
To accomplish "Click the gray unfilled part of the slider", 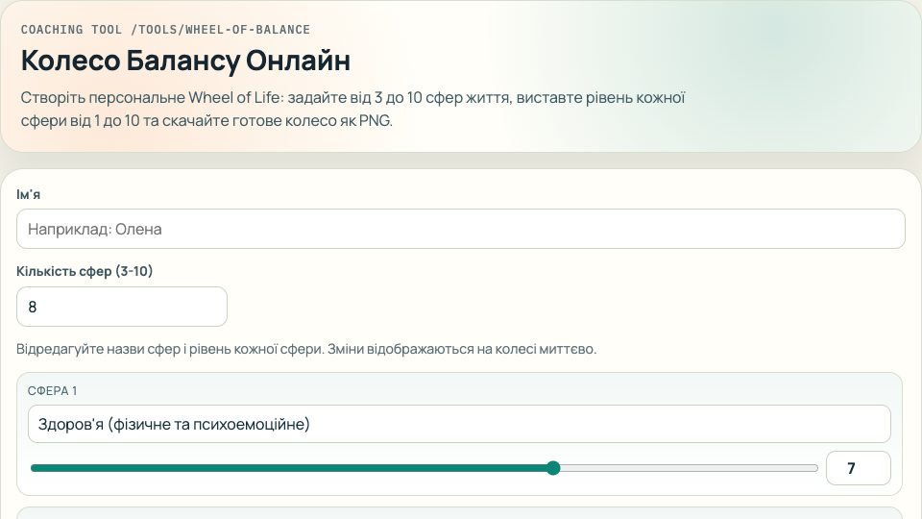I will click(x=687, y=468).
